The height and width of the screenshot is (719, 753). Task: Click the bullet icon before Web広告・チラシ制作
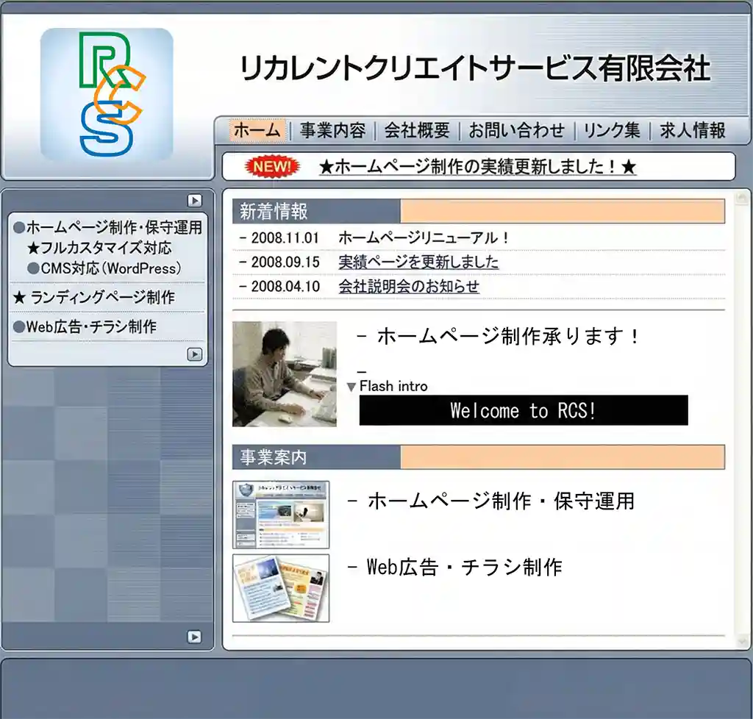click(x=20, y=326)
